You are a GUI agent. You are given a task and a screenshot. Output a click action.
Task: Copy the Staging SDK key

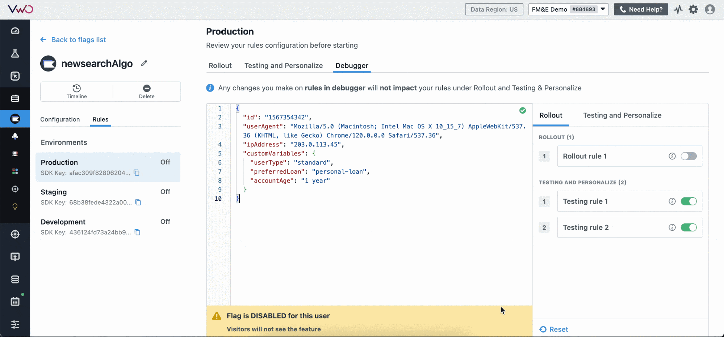point(138,202)
